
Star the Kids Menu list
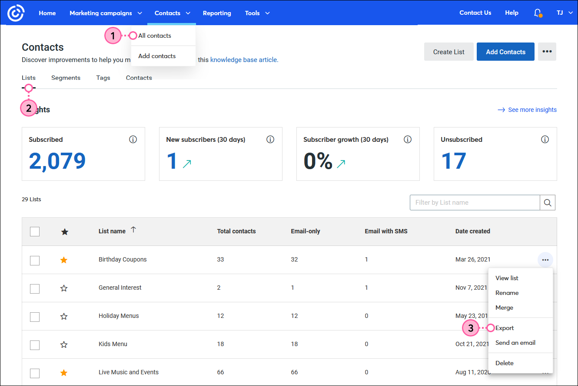(x=64, y=344)
